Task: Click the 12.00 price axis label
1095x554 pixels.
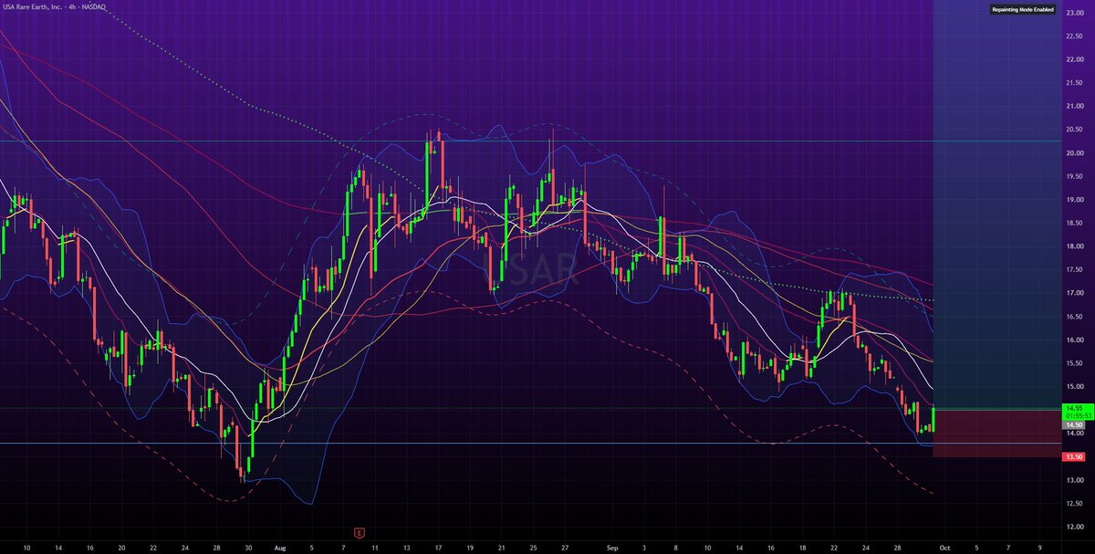Action: click(1073, 527)
